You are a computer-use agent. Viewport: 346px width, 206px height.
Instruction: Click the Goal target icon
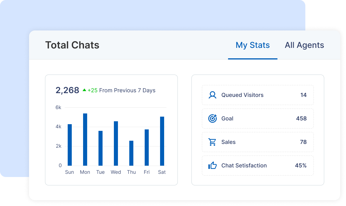(x=212, y=118)
